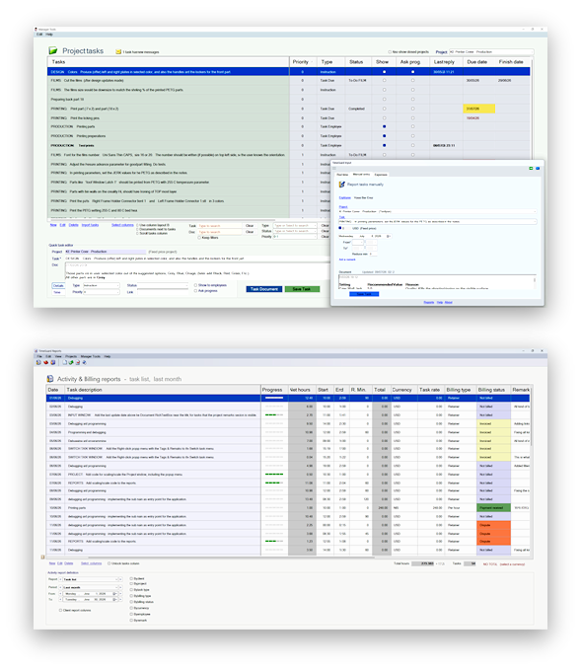581x670 pixels.
Task: Click the yellow highlighted due date cell
Action: coord(478,109)
